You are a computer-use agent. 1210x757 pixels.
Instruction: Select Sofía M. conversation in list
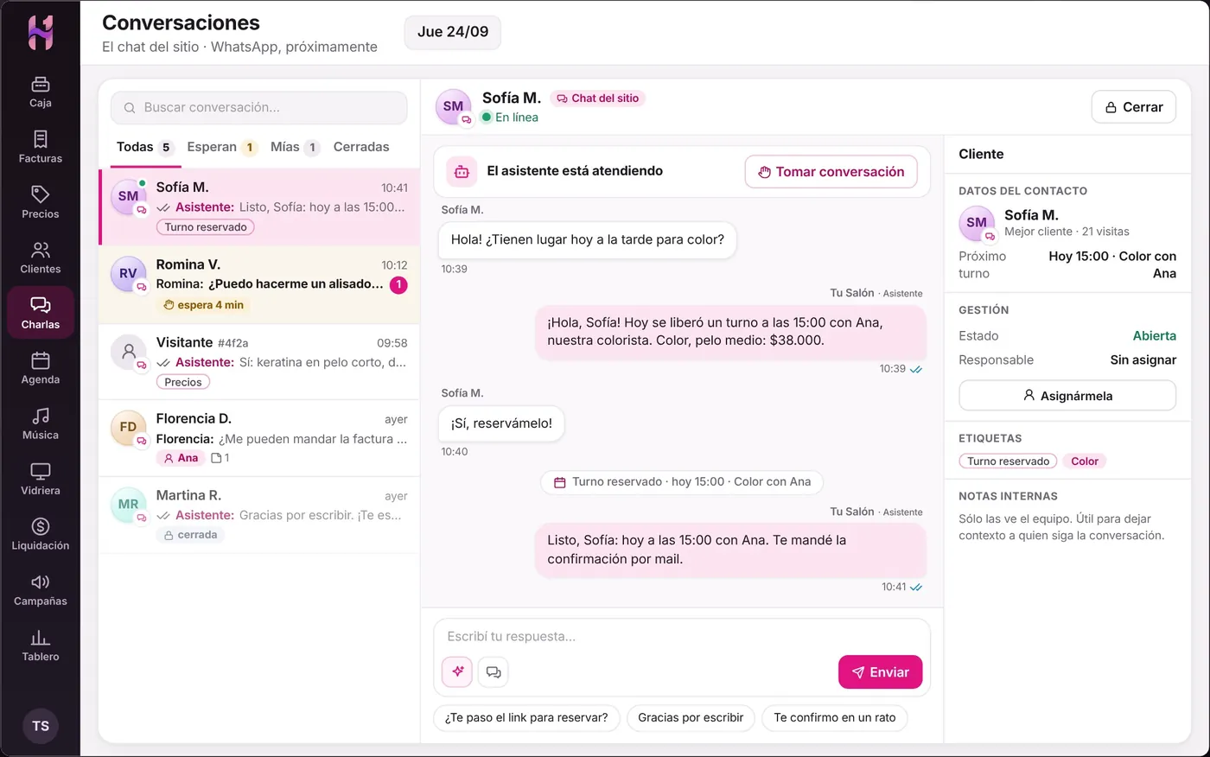pos(259,207)
